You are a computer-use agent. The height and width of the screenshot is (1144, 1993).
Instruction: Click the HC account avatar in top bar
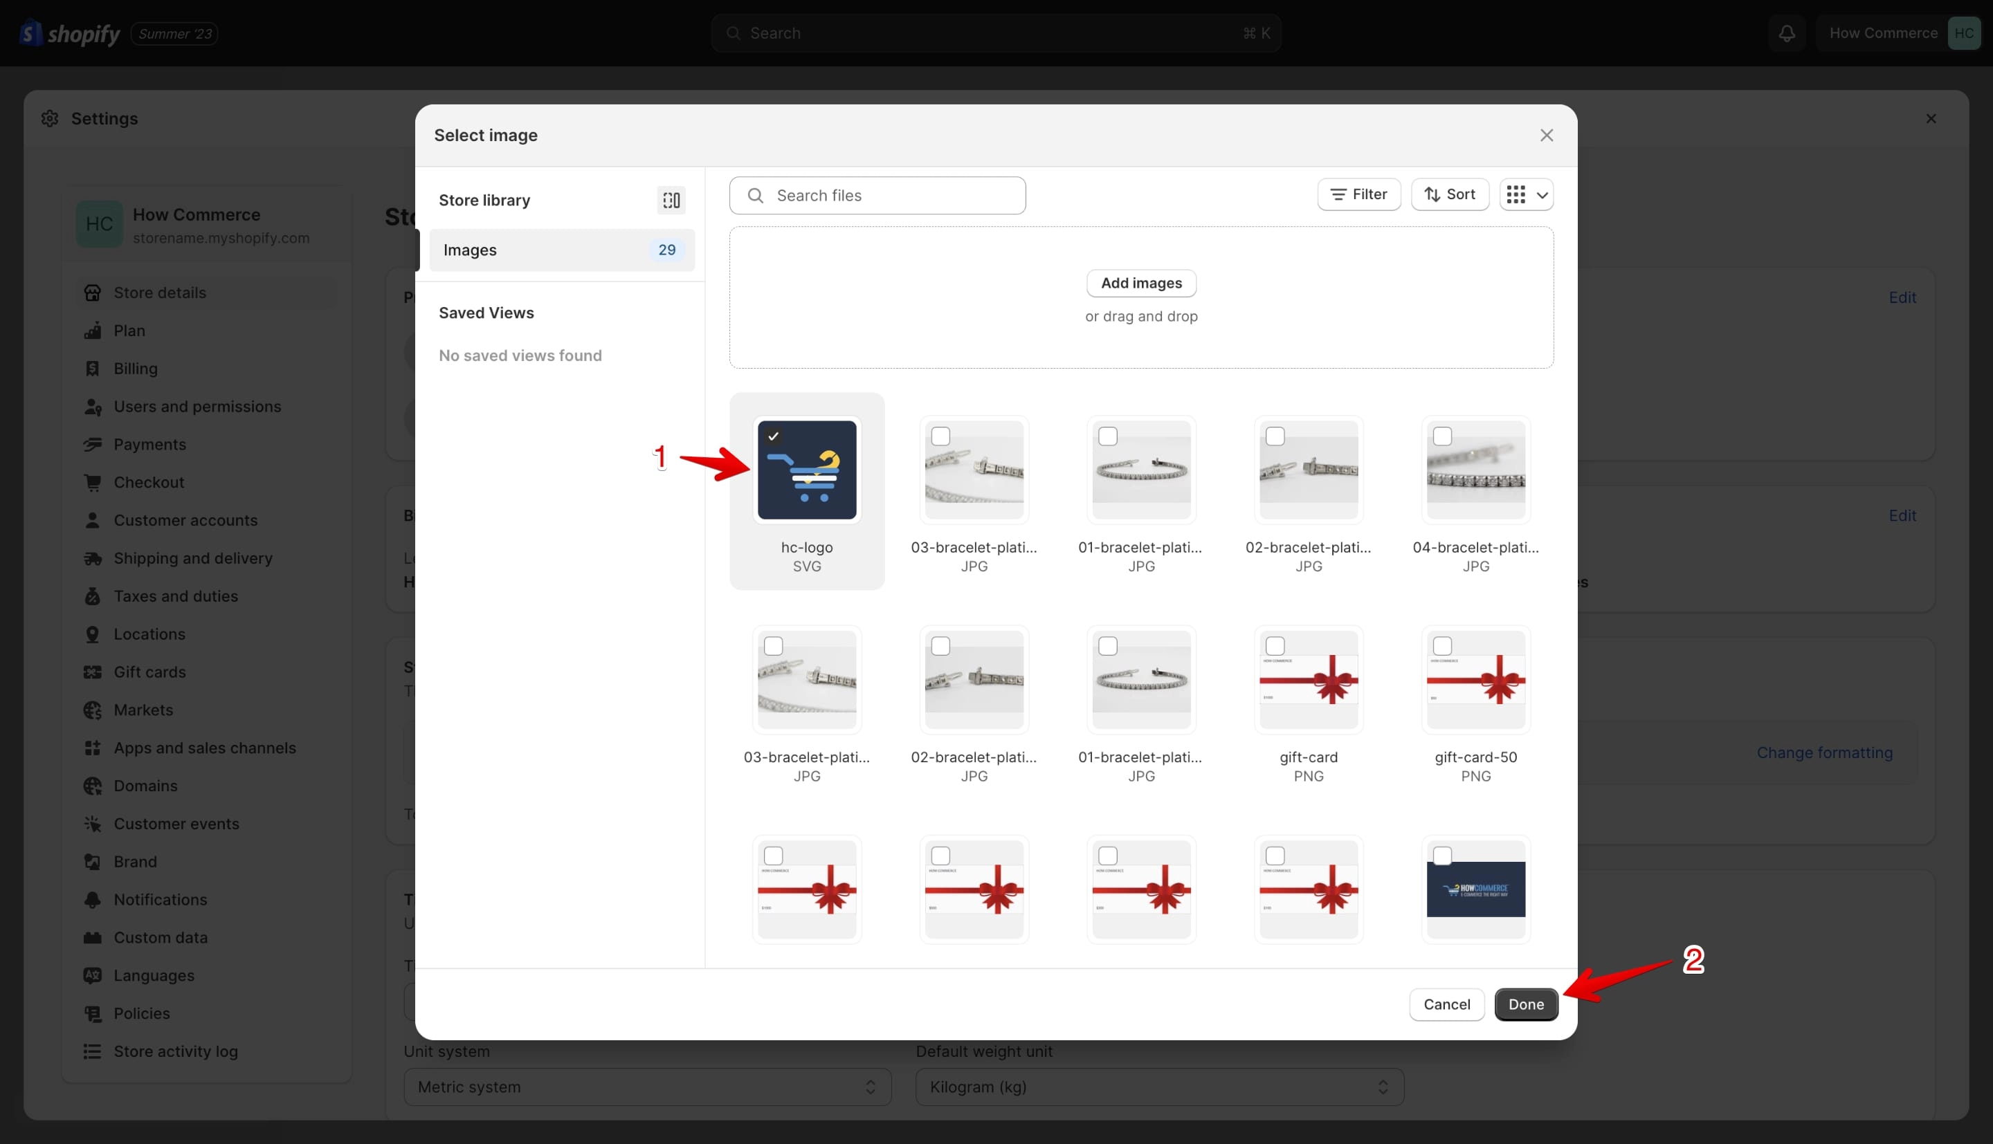pyautogui.click(x=1963, y=33)
